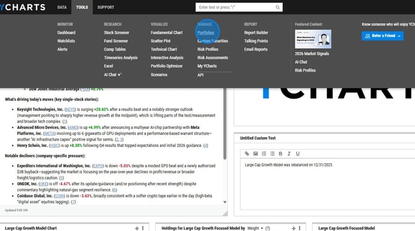
Task: Insert link in Custom Text editor
Action: point(247,154)
